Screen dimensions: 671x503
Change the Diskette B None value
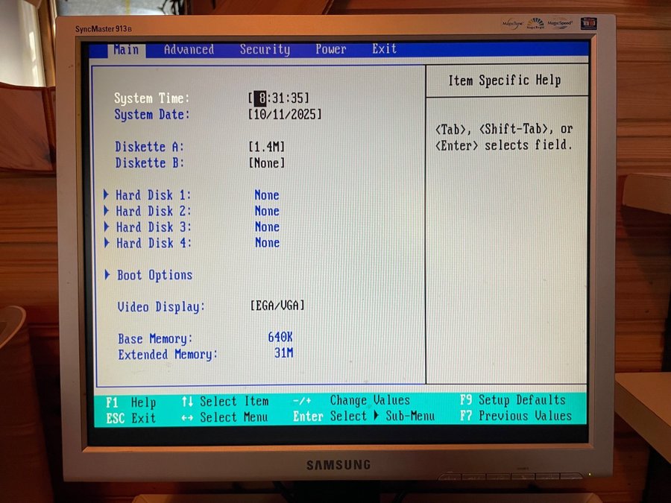point(267,163)
